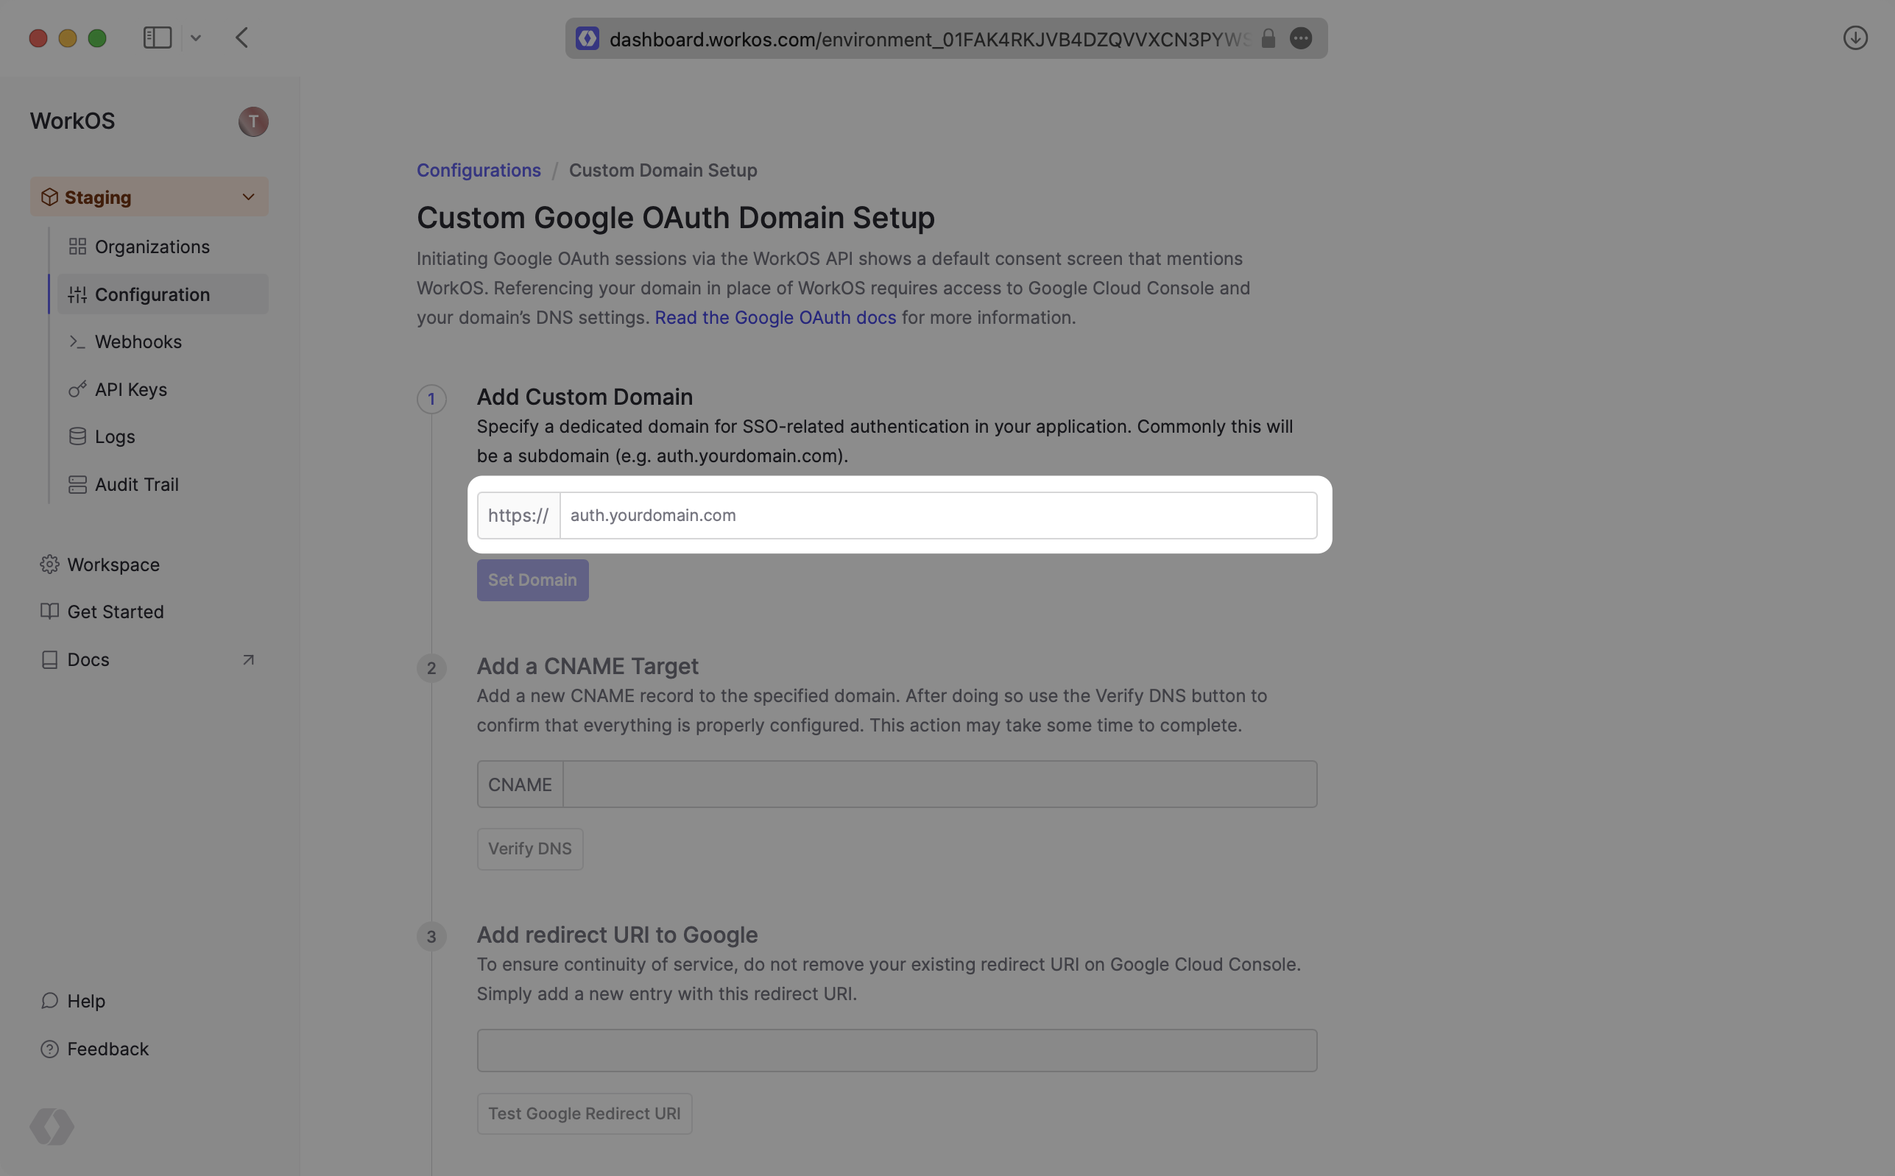
Task: Click the Logs database icon
Action: pos(77,437)
